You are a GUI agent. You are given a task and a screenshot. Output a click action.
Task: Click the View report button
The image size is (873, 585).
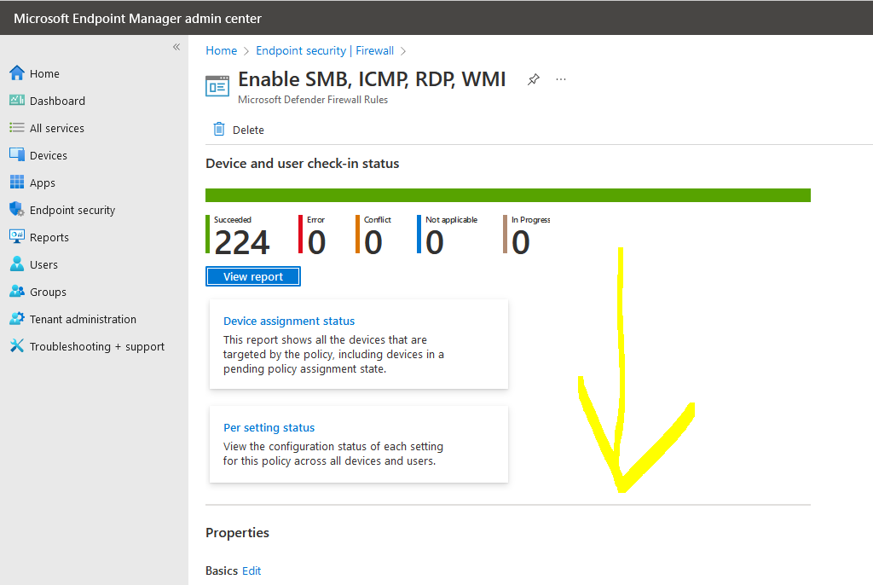(x=252, y=276)
